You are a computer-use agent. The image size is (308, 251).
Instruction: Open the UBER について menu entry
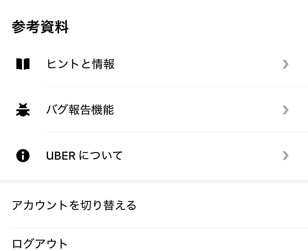(x=84, y=156)
